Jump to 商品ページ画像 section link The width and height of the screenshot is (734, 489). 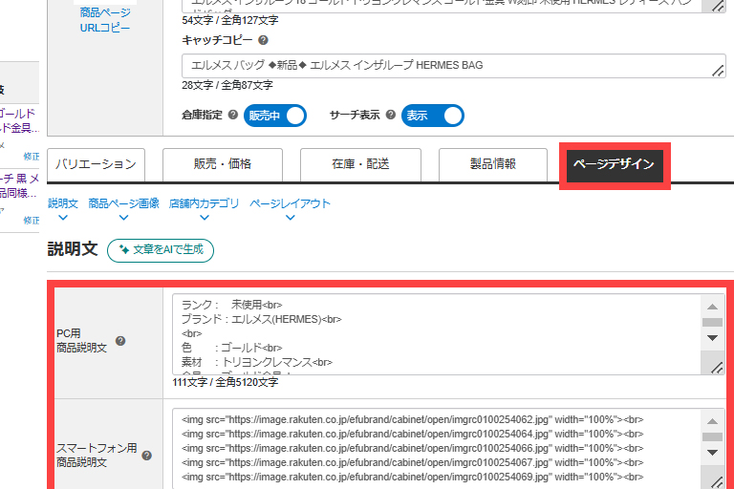pyautogui.click(x=123, y=203)
